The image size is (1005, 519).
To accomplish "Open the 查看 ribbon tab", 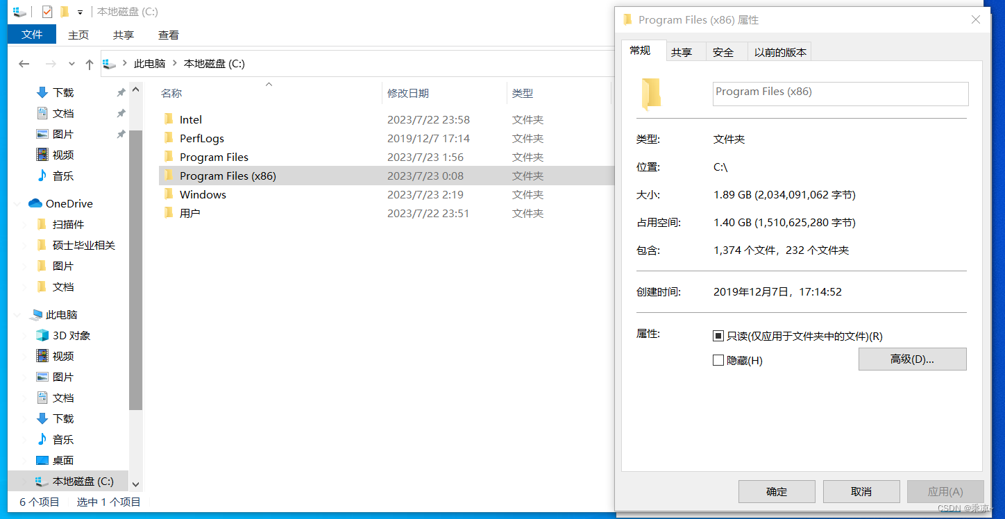I will point(169,35).
